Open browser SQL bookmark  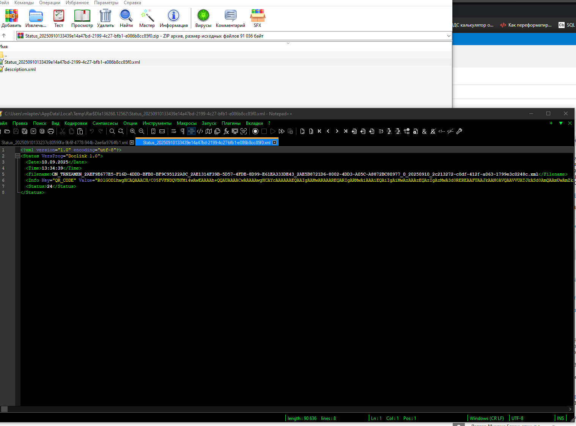point(567,25)
